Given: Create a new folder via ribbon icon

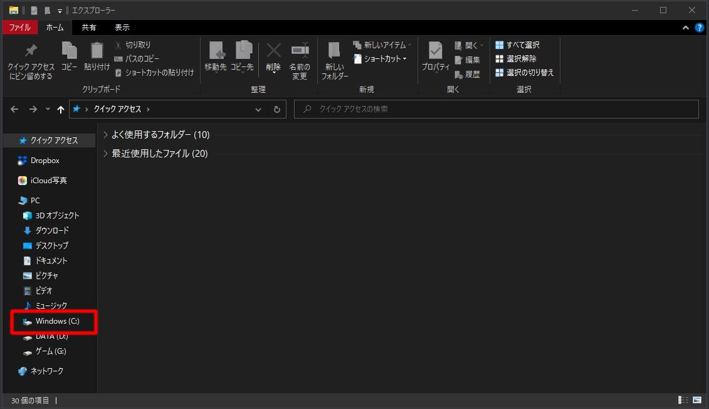Looking at the screenshot, I should click(x=334, y=50).
